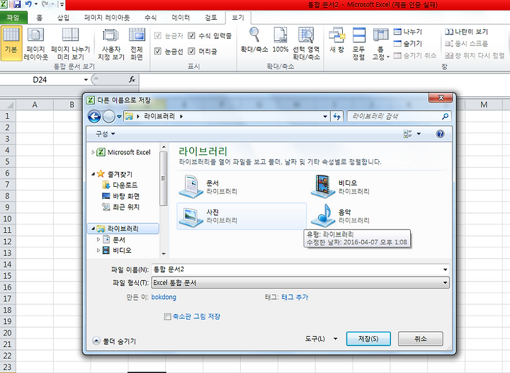Open the 비디오 library
The width and height of the screenshot is (510, 373).
pyautogui.click(x=340, y=187)
